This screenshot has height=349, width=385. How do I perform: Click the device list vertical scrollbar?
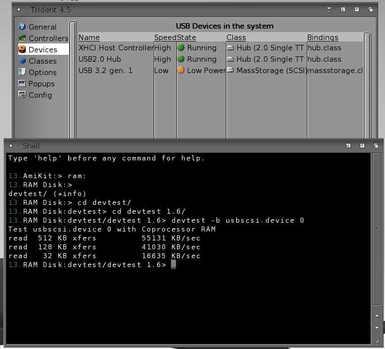tap(367, 84)
